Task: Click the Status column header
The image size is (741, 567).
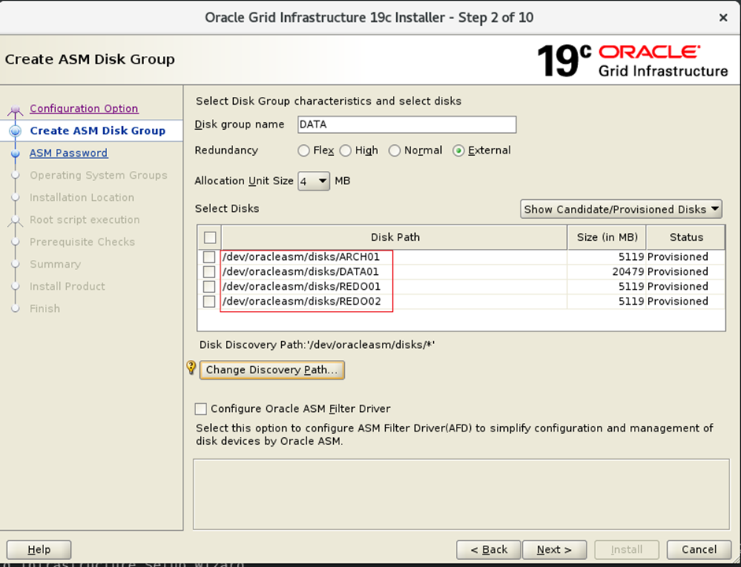Action: (x=686, y=237)
